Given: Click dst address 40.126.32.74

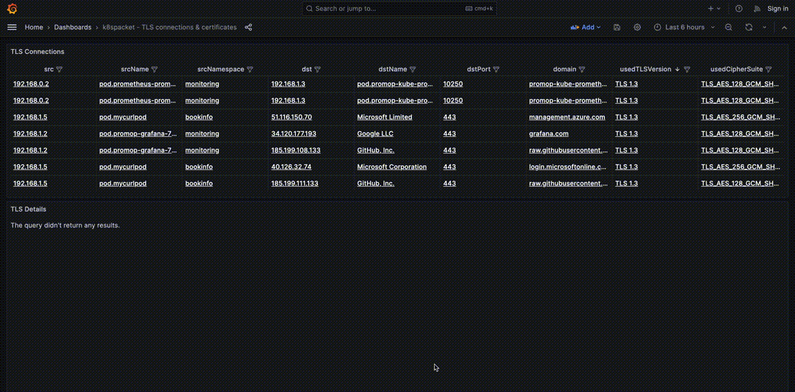Looking at the screenshot, I should [x=292, y=167].
